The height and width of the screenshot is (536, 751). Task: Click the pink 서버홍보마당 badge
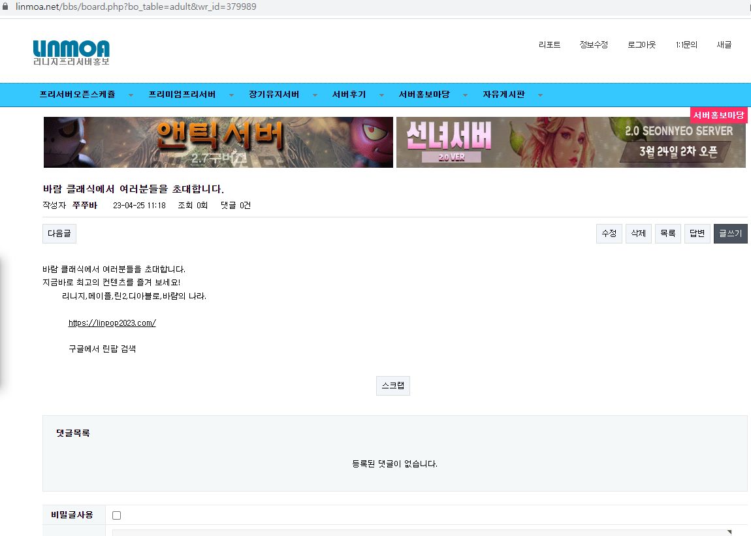pyautogui.click(x=718, y=116)
